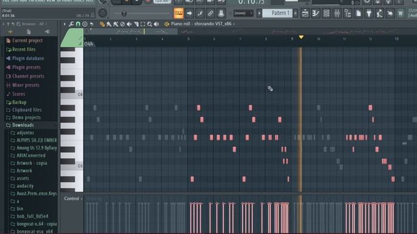
Task: Click the C6 piano key
Action: pyautogui.click(x=72, y=95)
